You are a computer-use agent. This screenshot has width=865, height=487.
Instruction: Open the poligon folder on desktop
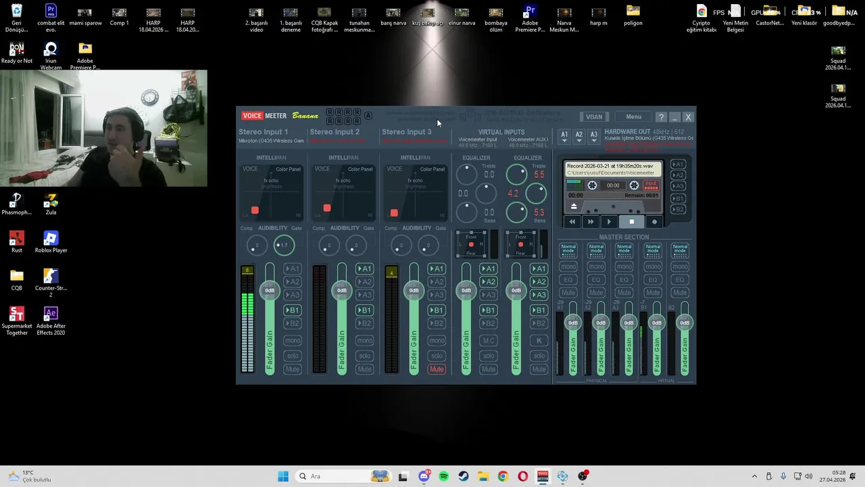coord(633,15)
